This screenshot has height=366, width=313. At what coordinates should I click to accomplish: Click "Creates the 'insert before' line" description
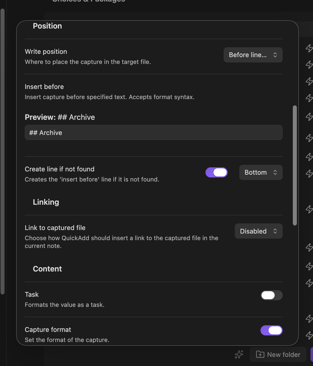[x=92, y=179]
